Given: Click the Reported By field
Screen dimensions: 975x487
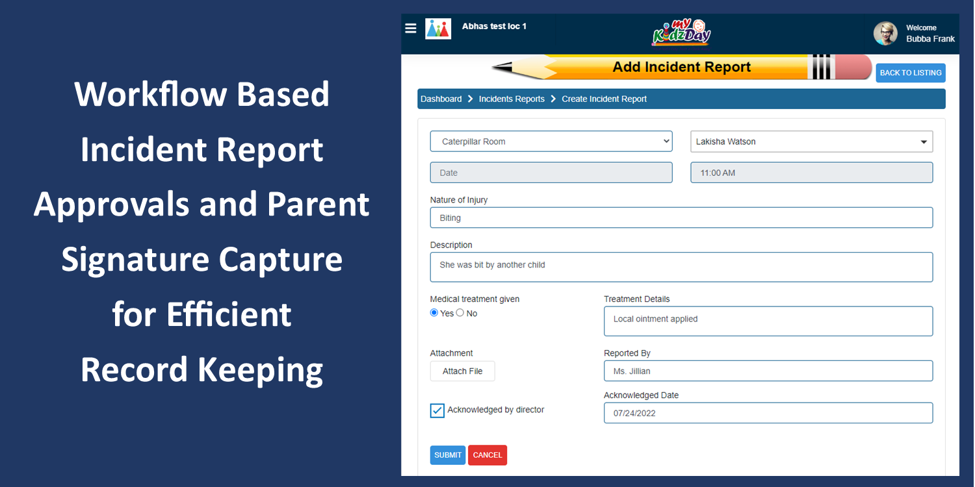Looking at the screenshot, I should click(768, 371).
